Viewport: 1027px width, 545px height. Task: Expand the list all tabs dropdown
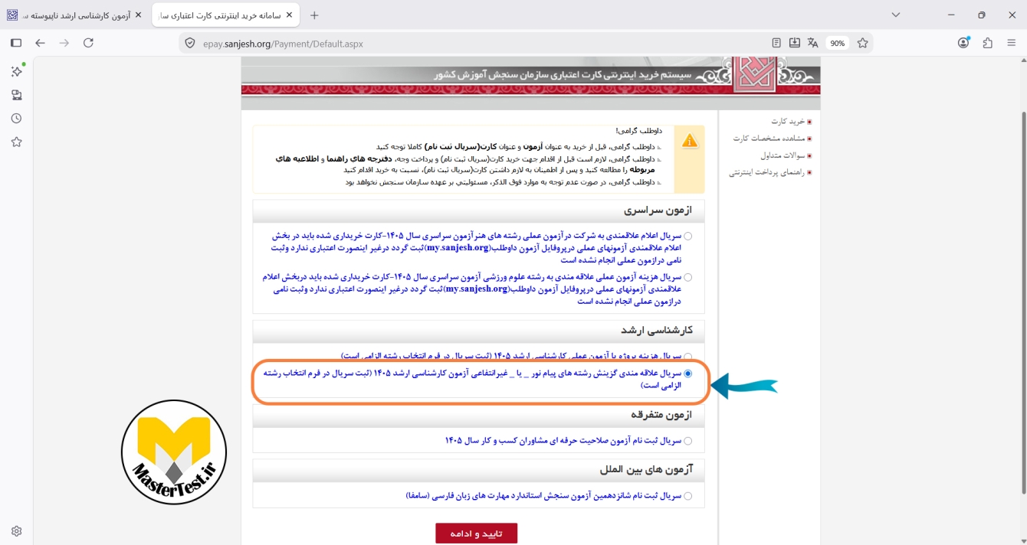click(896, 15)
